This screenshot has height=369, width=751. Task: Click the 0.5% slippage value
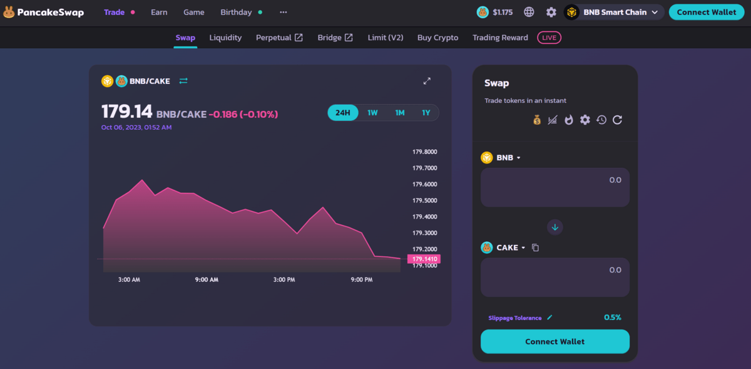(613, 318)
